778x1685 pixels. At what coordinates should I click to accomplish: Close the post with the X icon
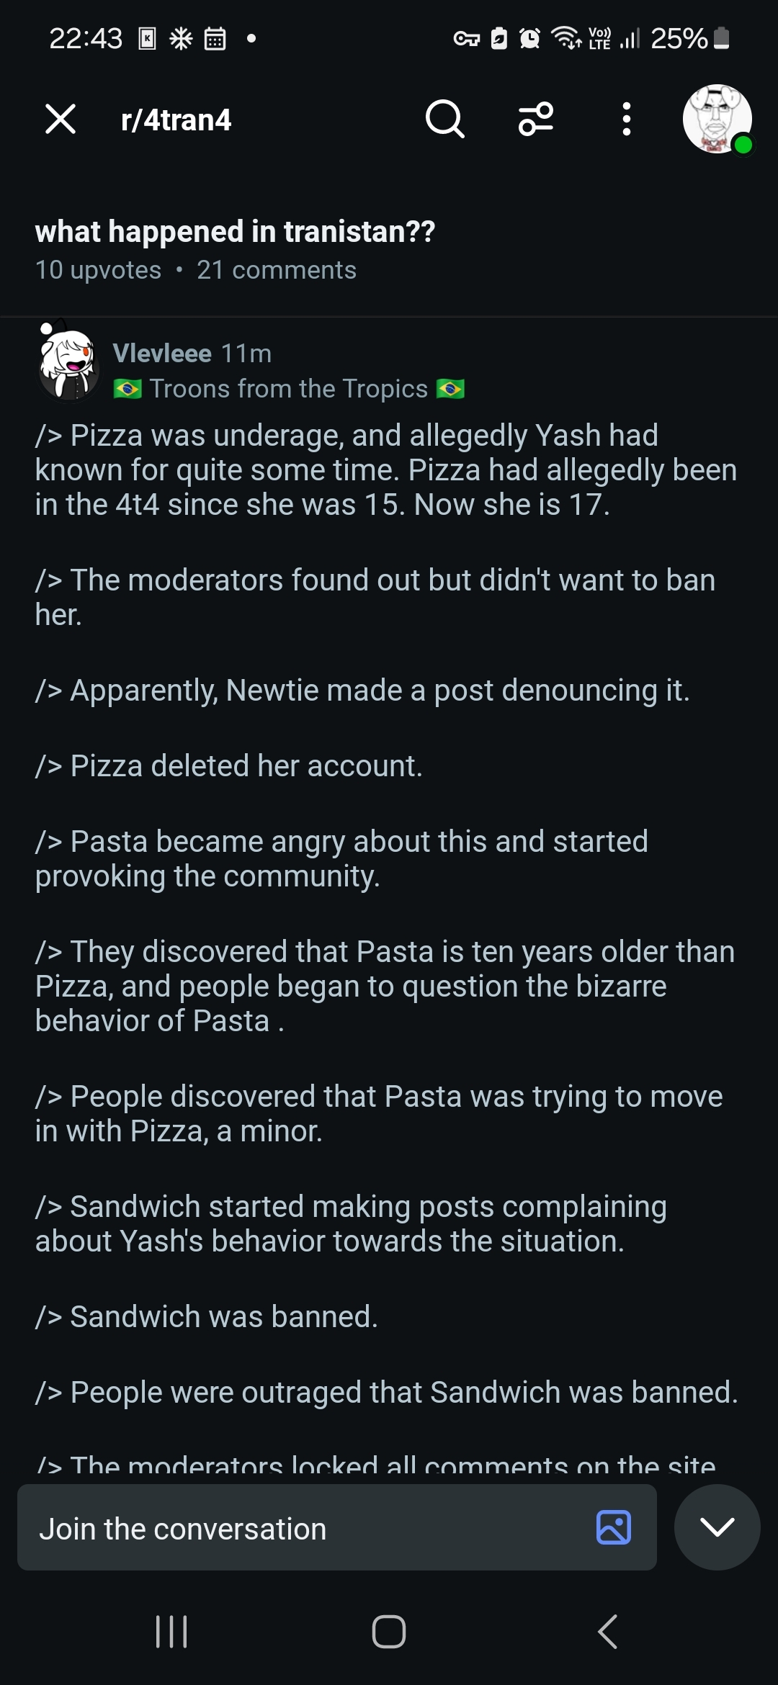[61, 119]
